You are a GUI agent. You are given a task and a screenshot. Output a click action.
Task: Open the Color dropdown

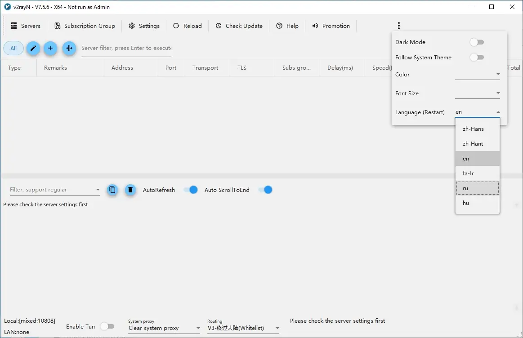pos(478,74)
